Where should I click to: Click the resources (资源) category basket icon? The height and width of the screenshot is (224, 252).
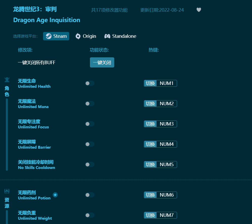(x=7, y=191)
